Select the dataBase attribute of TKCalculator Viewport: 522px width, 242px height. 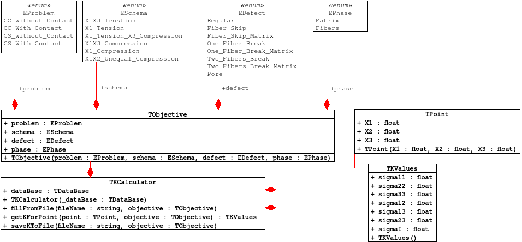pyautogui.click(x=46, y=191)
